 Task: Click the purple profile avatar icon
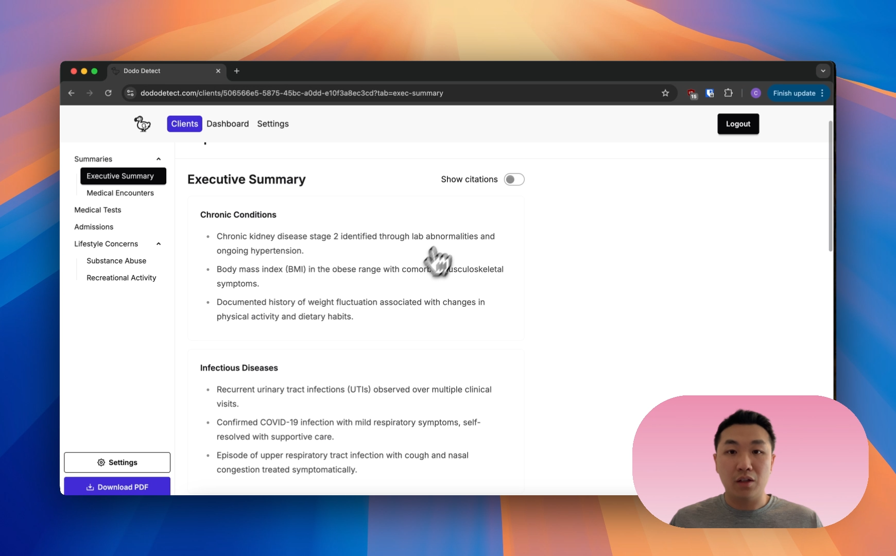pyautogui.click(x=755, y=93)
